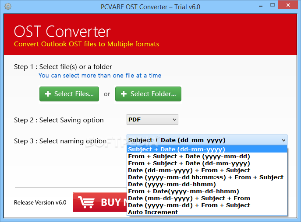301x222 pixels.
Task: Maximize the OST Converter window
Action: coord(273,5)
